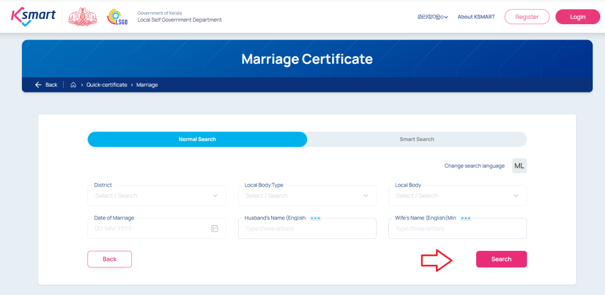Image resolution: width=605 pixels, height=295 pixels.
Task: Click the outlined Back button below the form
Action: point(109,259)
